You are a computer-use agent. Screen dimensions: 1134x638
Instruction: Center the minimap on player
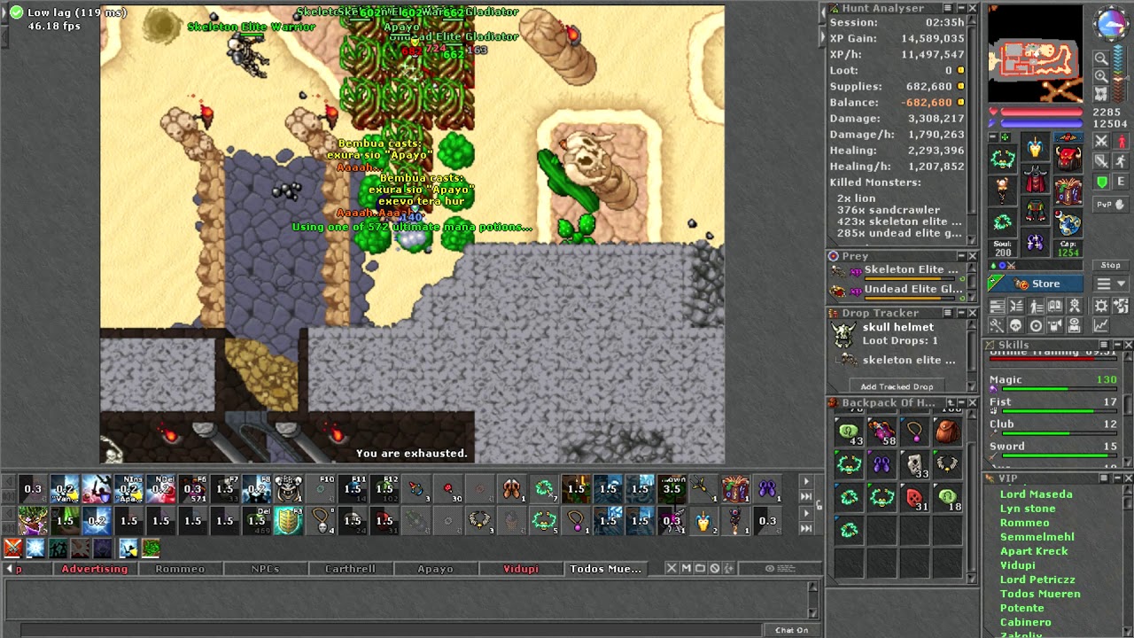(1101, 94)
